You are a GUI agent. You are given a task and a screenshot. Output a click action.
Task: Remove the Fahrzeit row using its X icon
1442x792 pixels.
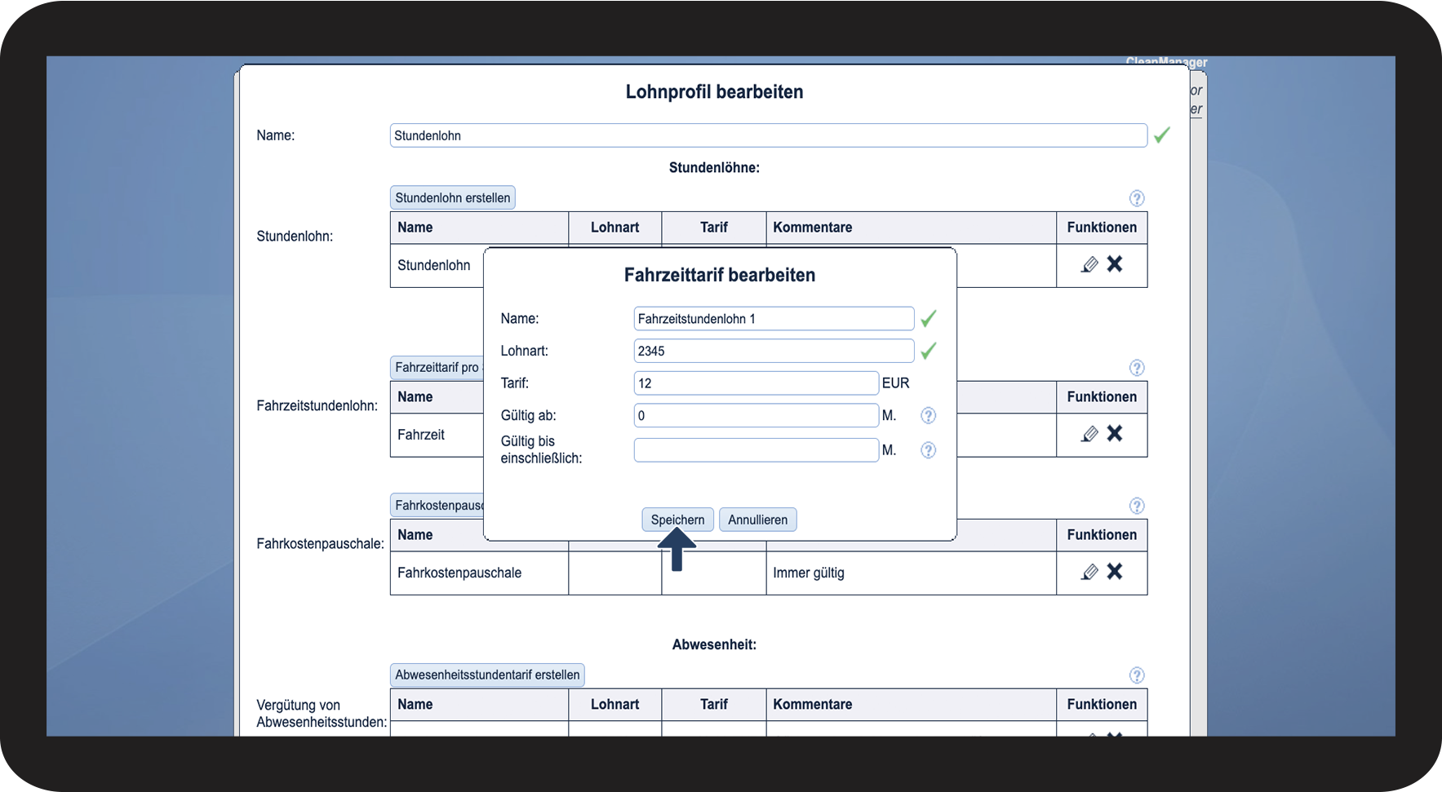[x=1115, y=434]
